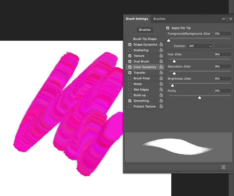Toggle the lock icon beside Dual Brush
The height and width of the screenshot is (196, 234).
[x=161, y=61]
